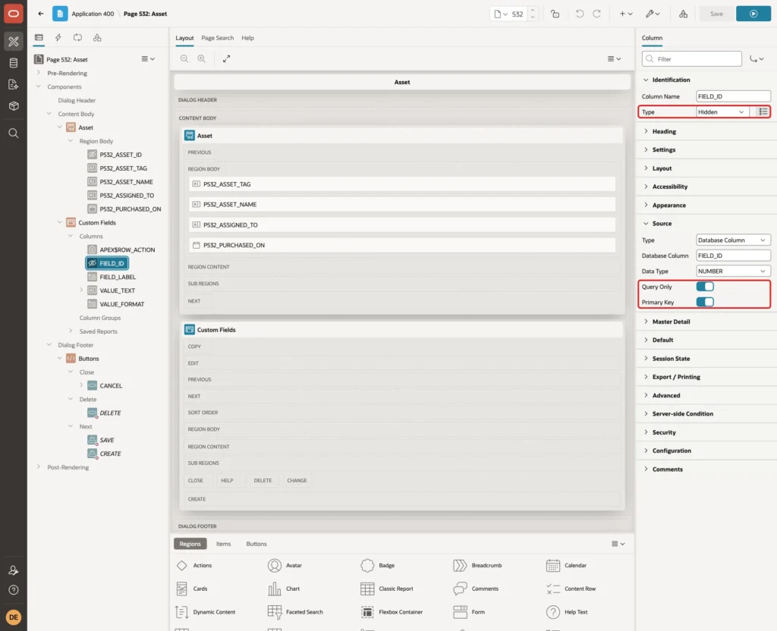The width and height of the screenshot is (777, 631).
Task: Open the help question mark icon
Action: pos(14,590)
